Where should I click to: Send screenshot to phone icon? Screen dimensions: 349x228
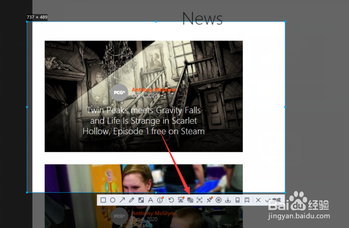point(237,200)
